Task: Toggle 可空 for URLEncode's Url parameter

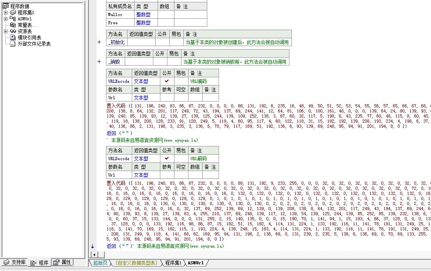Action: pyautogui.click(x=181, y=98)
